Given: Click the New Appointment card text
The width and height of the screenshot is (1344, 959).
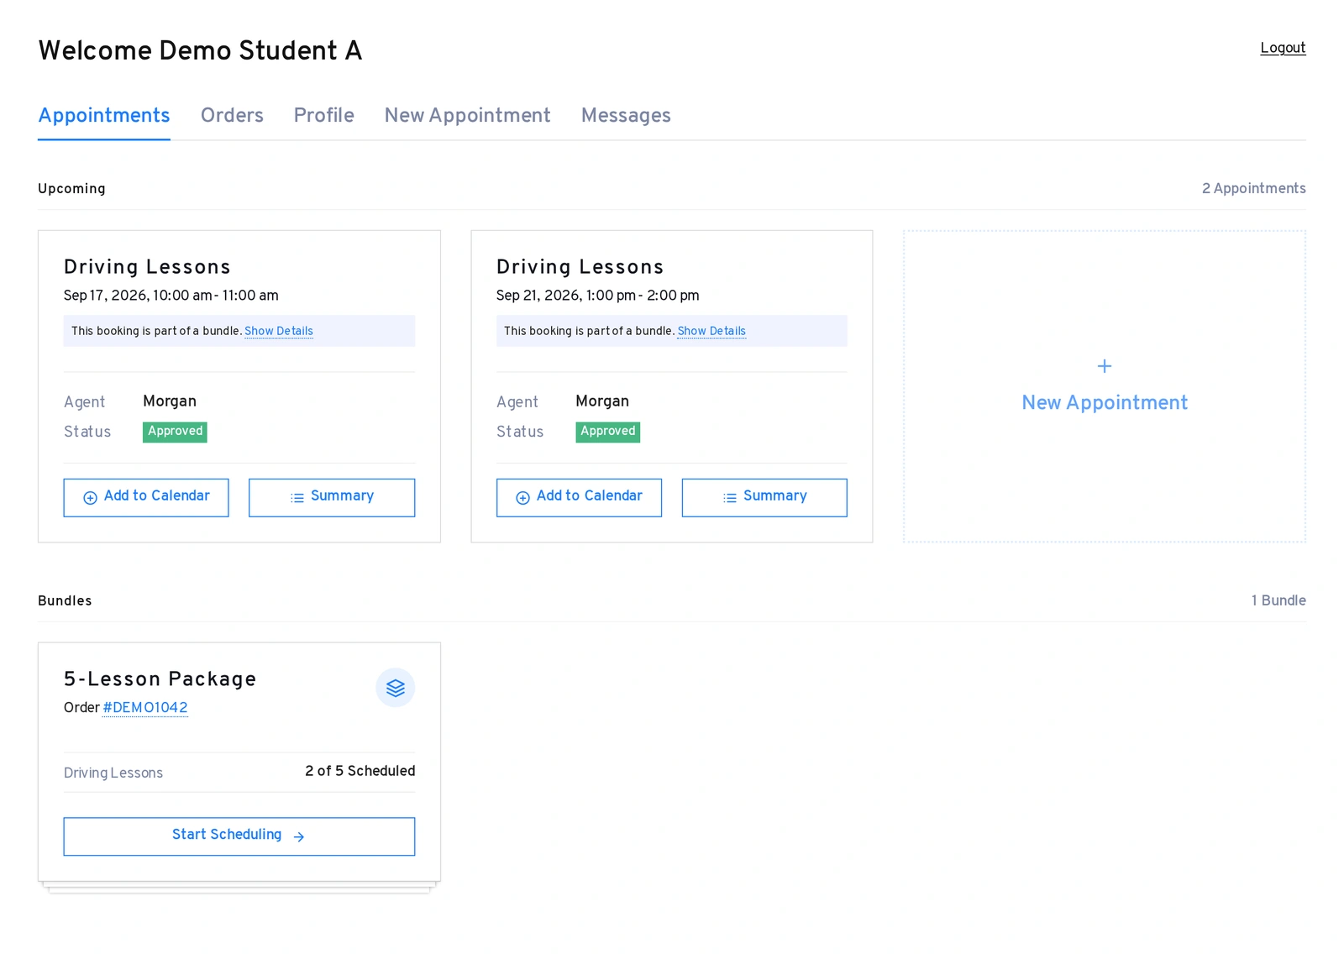Looking at the screenshot, I should pos(1105,402).
